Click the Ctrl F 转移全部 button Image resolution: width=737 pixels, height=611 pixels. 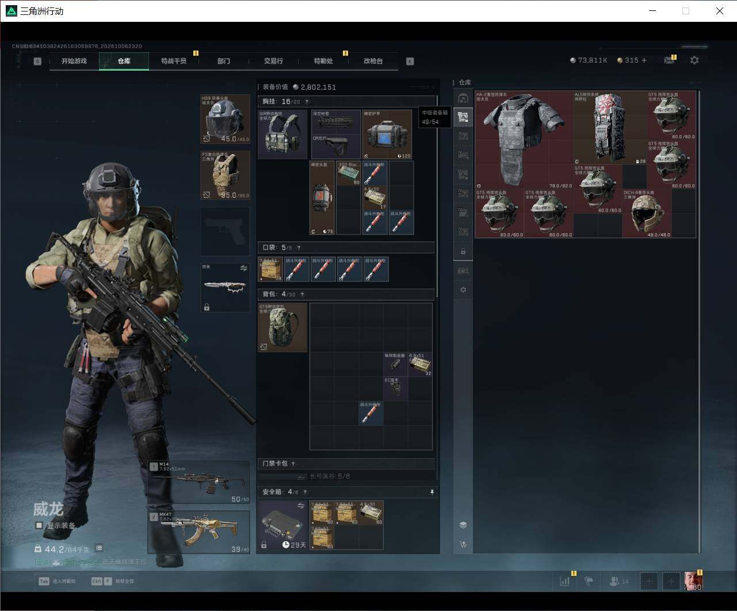pyautogui.click(x=113, y=581)
